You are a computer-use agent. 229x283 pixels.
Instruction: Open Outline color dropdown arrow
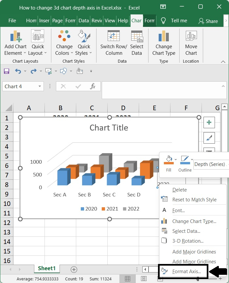[x=192, y=159]
